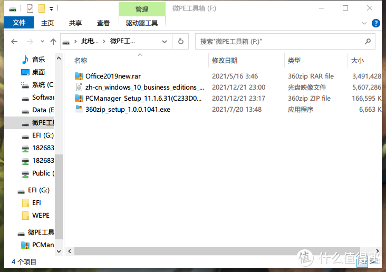Open 桌面 in the navigation pane
386x272 pixels.
click(38, 72)
